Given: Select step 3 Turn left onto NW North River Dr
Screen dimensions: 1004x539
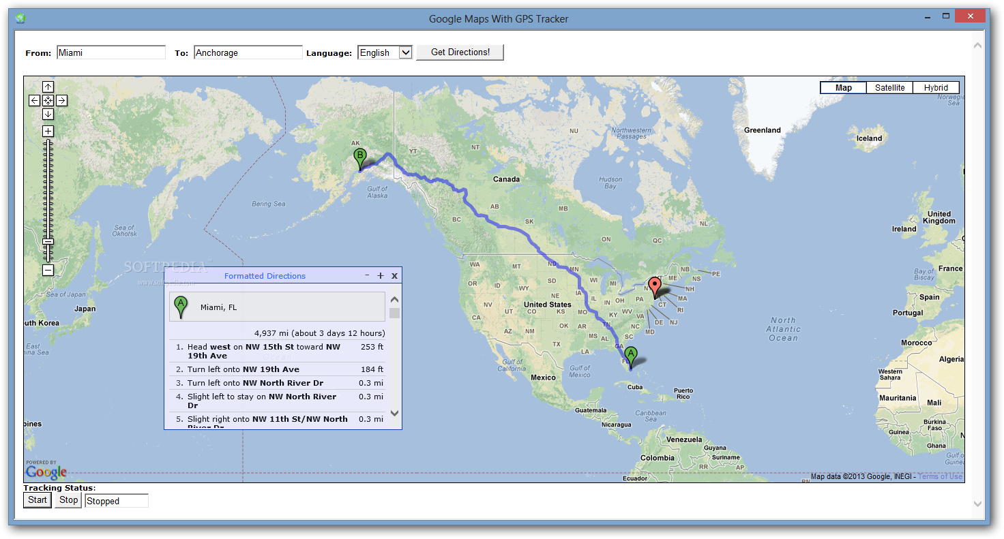Looking at the screenshot, I should pyautogui.click(x=277, y=383).
